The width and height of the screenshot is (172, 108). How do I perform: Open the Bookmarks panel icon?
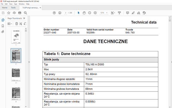(3, 26)
